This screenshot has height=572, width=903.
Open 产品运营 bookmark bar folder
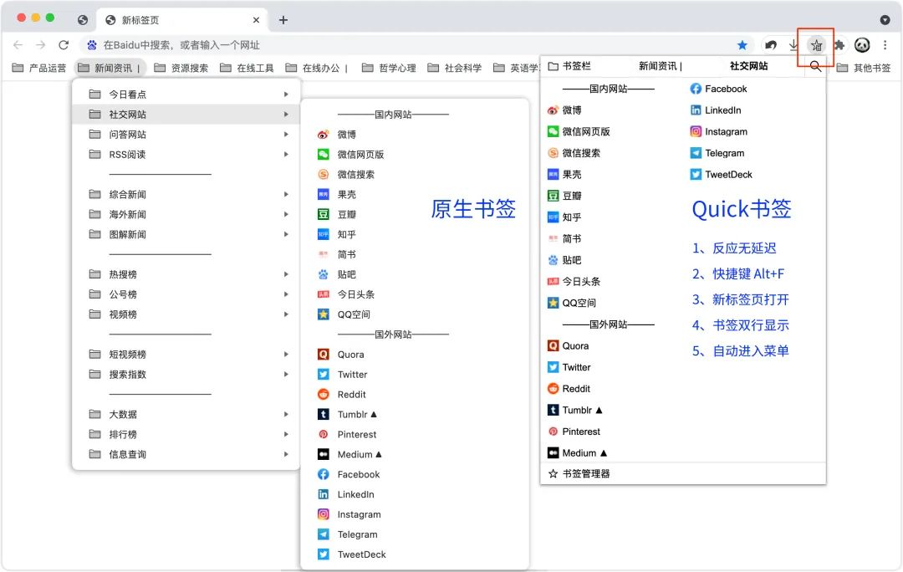pos(39,68)
